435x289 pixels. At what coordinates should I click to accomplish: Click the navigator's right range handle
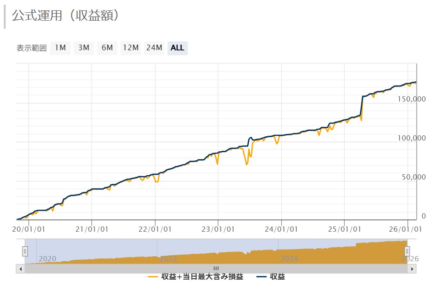click(407, 251)
